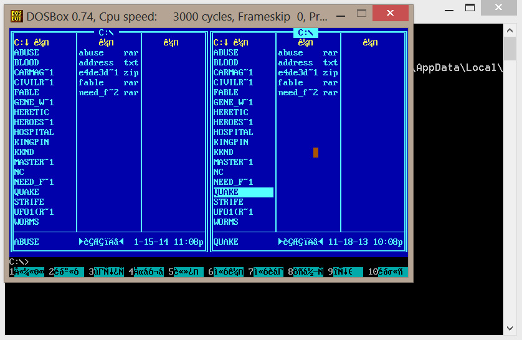Close the DOSBox window
The height and width of the screenshot is (340, 522).
tap(390, 13)
